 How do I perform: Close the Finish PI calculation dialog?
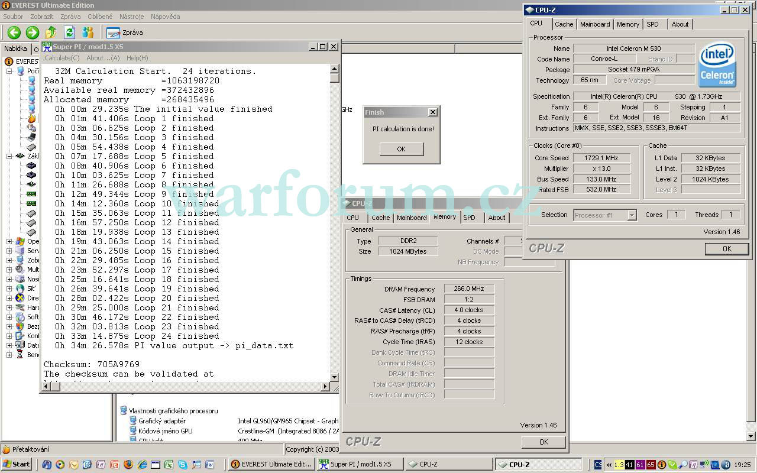(x=432, y=112)
